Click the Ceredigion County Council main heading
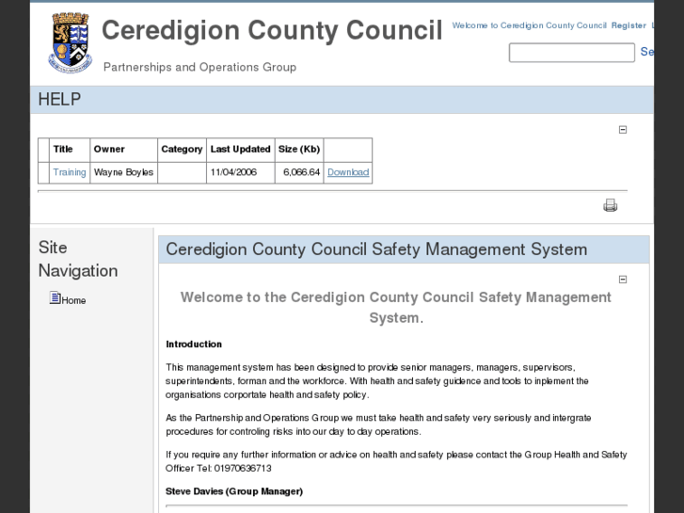This screenshot has width=684, height=513. click(x=272, y=30)
